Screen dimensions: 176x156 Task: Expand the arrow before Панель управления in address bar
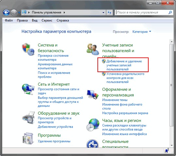pos(29,12)
